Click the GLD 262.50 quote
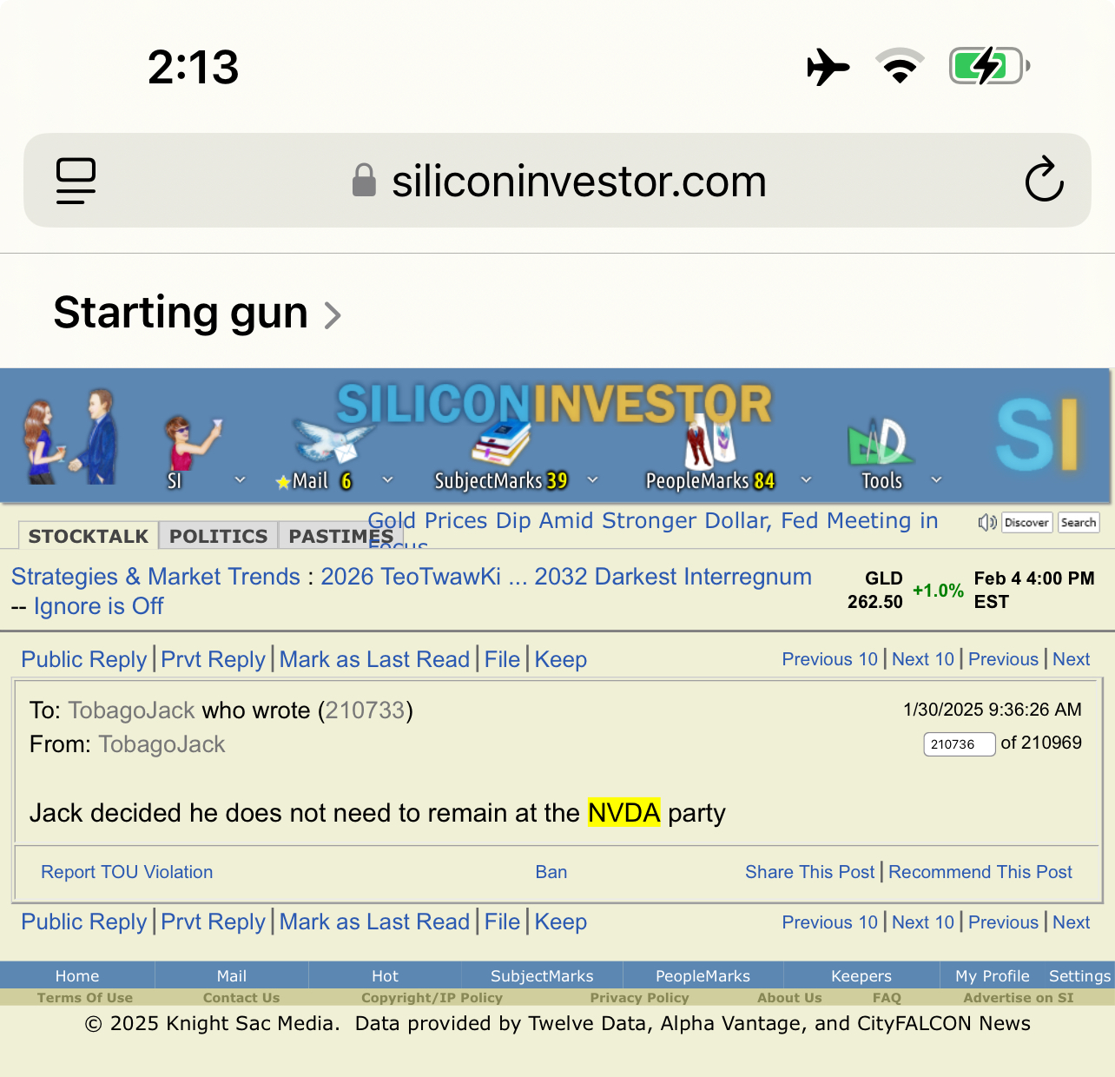Screen dimensions: 1115x1077 coord(875,590)
